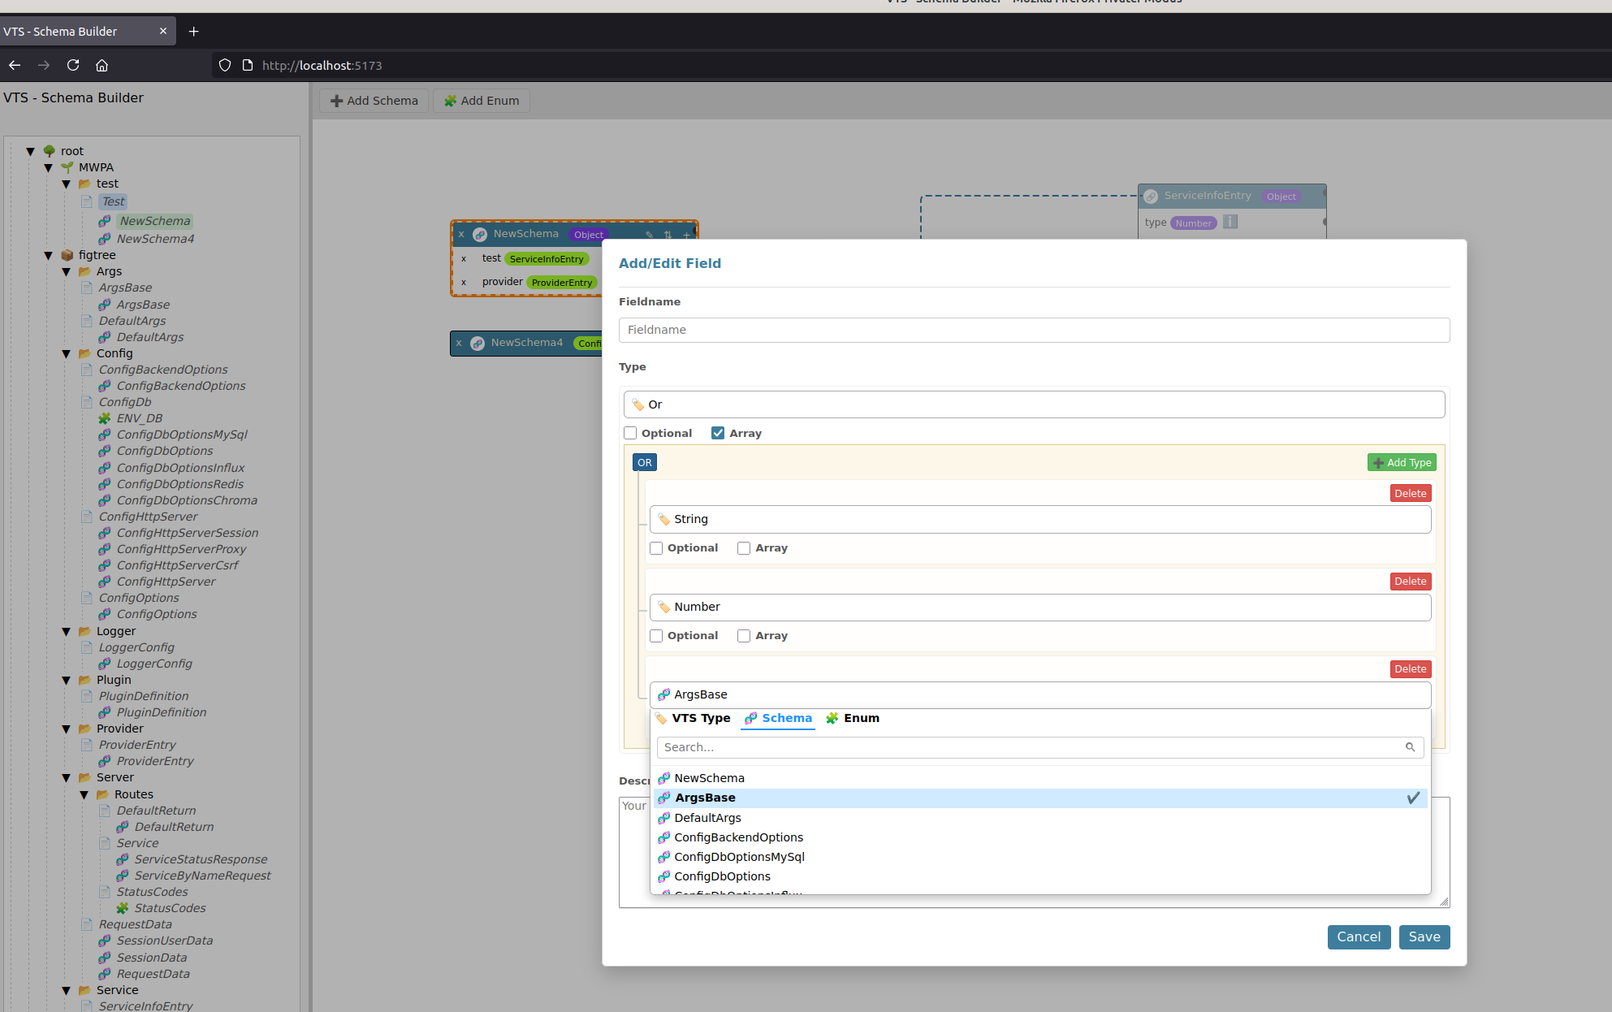Click the root tree icon in sidebar
1612x1012 pixels.
(50, 151)
